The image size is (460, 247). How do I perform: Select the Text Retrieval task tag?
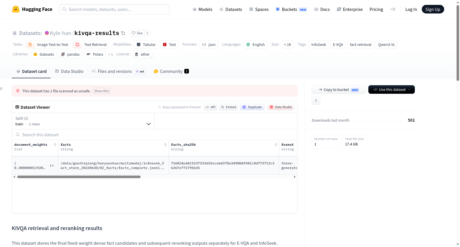[x=91, y=44]
